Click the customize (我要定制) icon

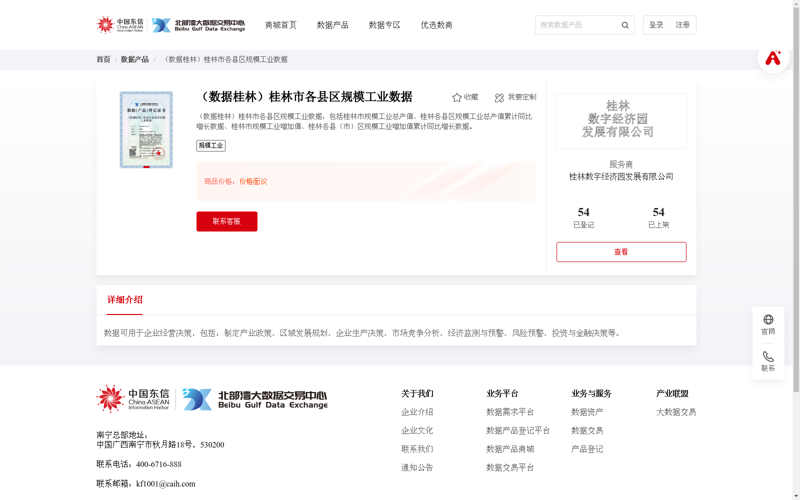[x=499, y=98]
